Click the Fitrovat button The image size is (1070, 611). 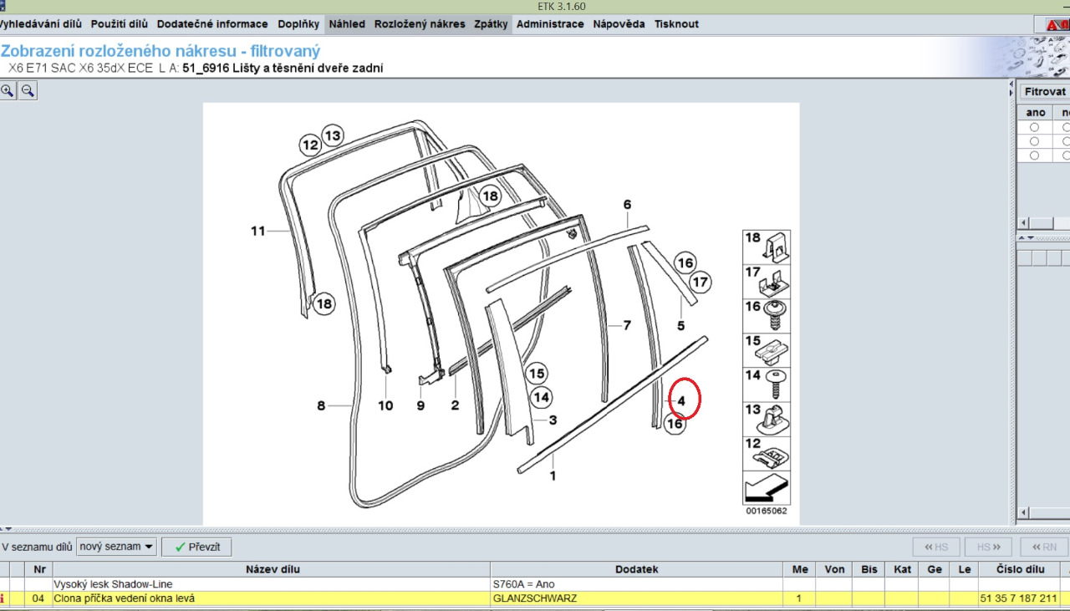(1045, 92)
